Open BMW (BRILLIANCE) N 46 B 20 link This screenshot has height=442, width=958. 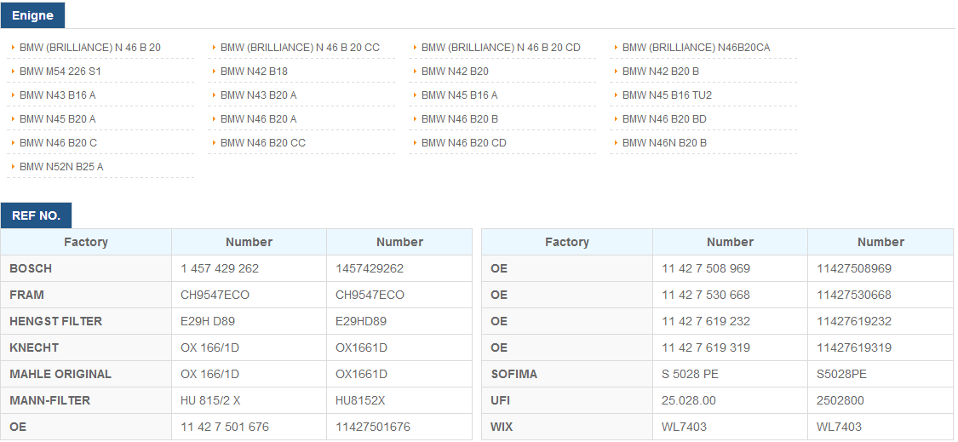coord(89,47)
